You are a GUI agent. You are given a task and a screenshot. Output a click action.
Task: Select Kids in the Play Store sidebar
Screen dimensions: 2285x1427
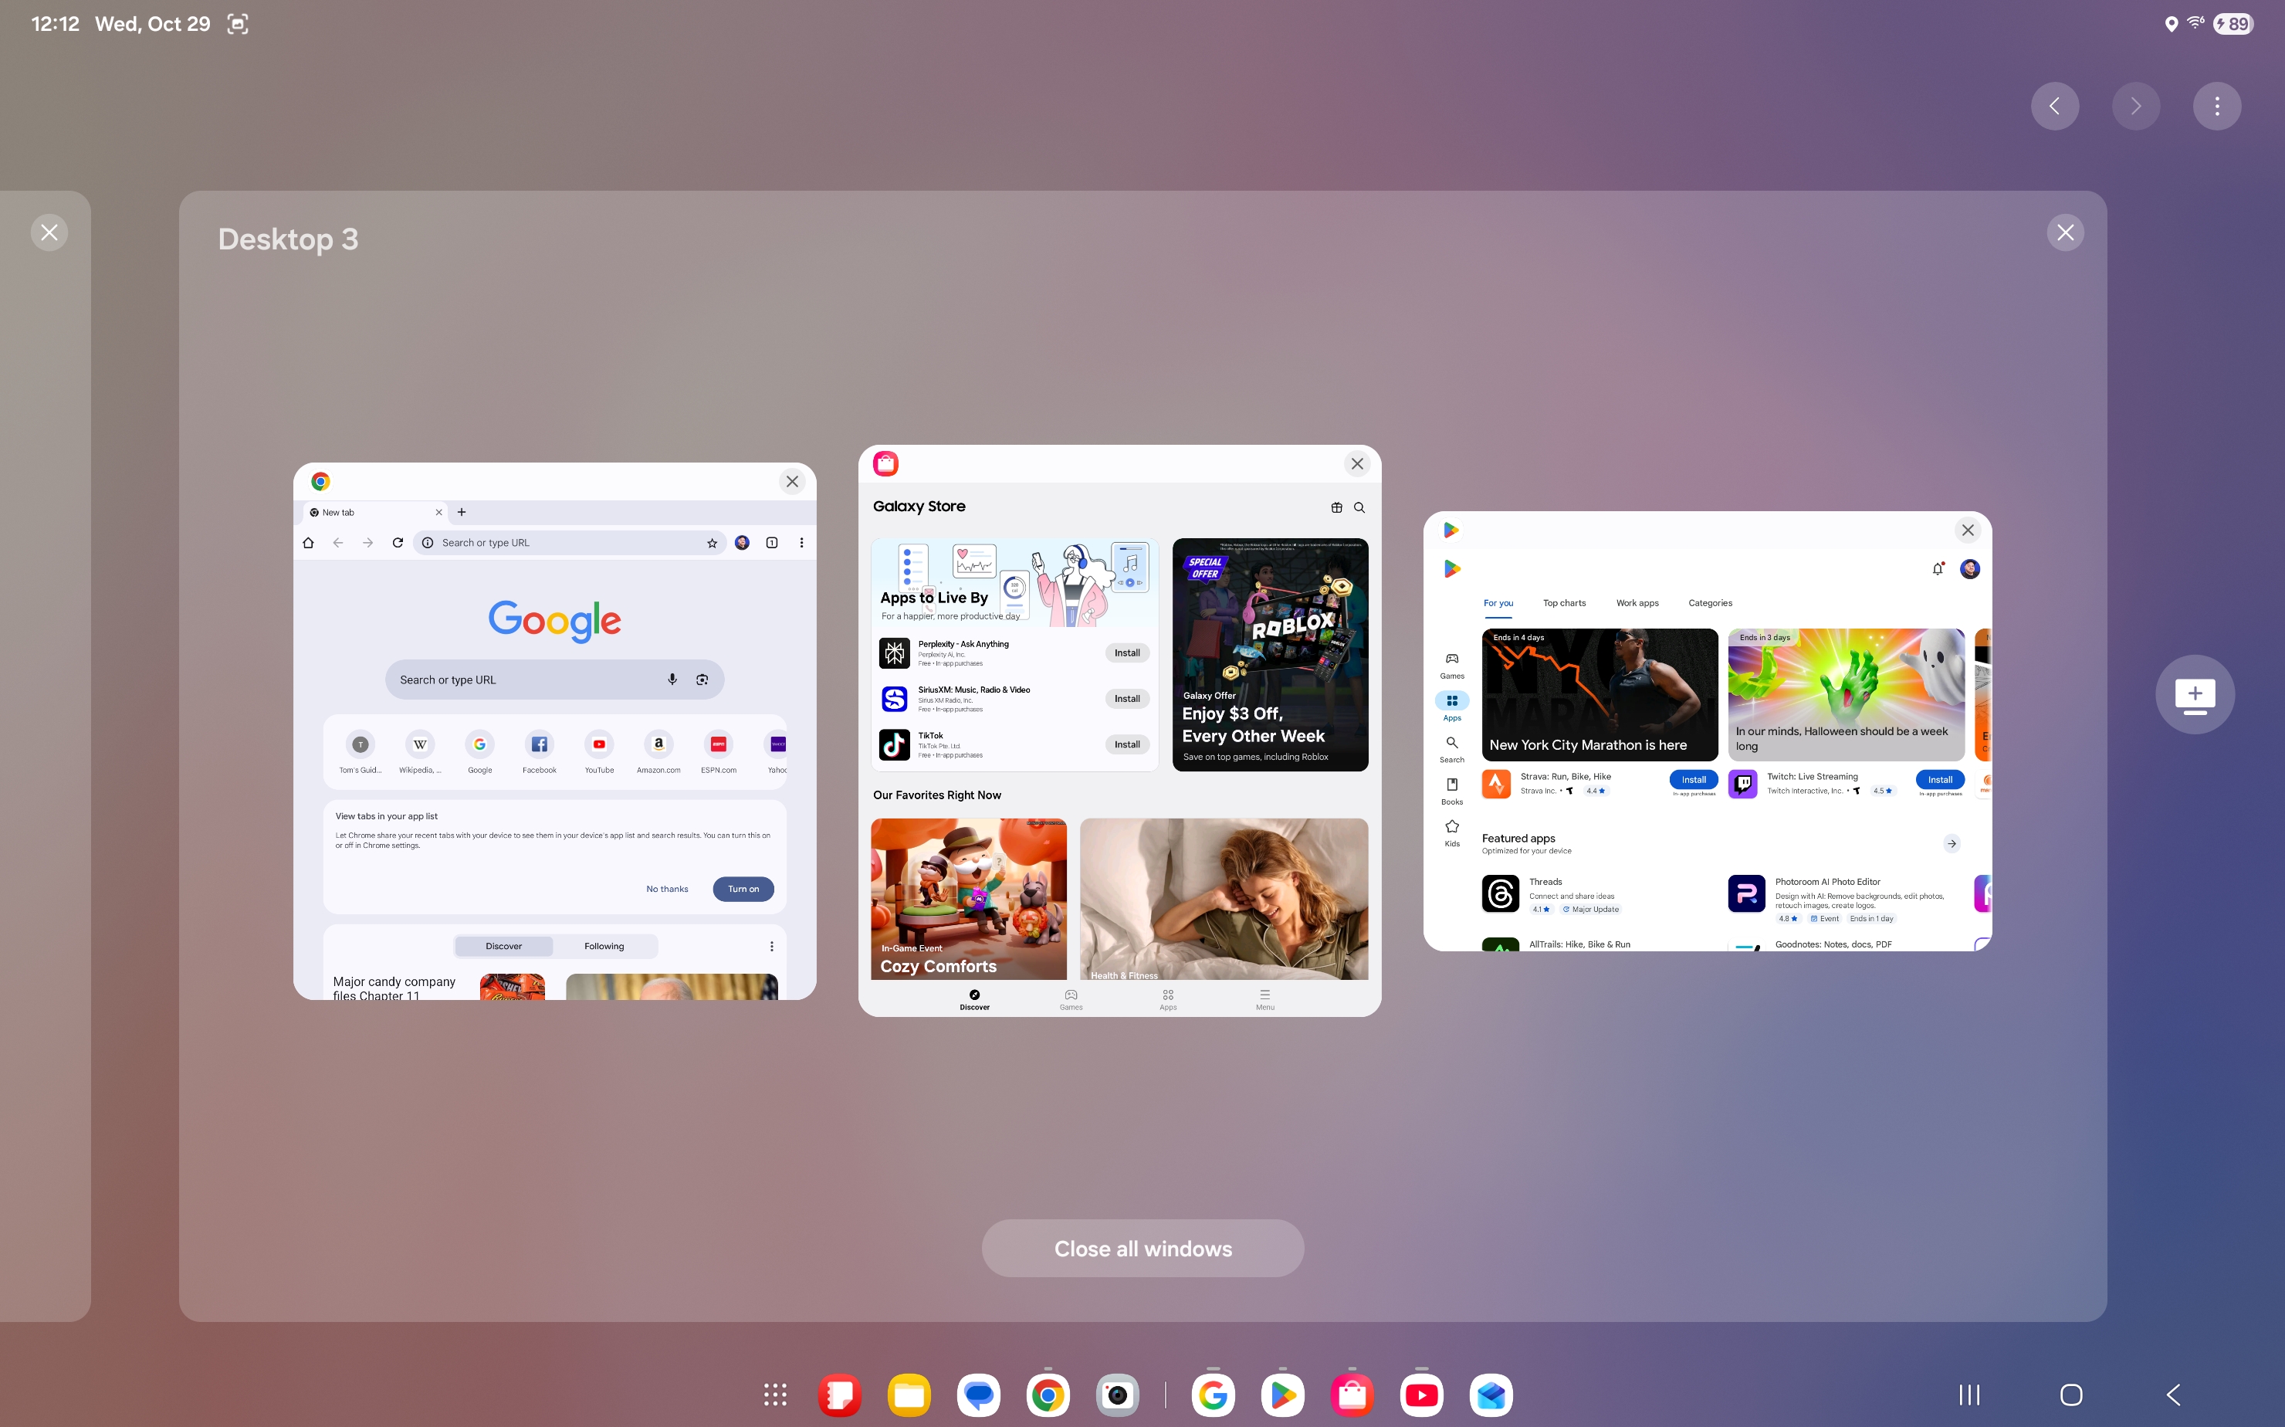pyautogui.click(x=1452, y=832)
